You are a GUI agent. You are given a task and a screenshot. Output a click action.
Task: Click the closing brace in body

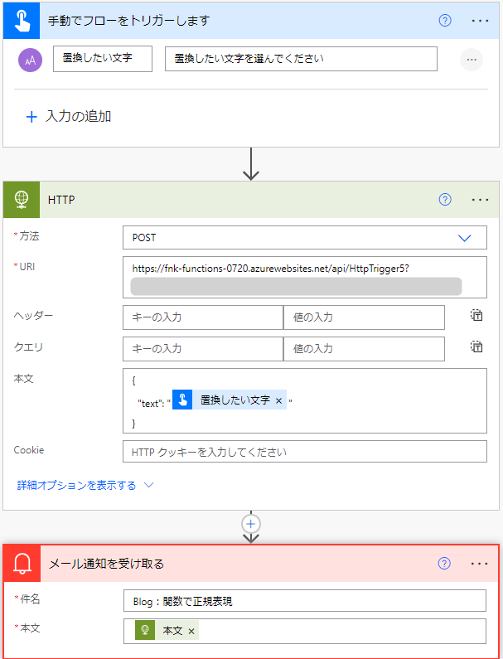click(133, 424)
